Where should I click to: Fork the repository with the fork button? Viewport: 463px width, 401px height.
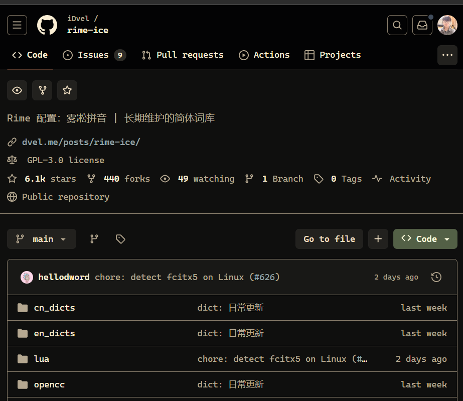(42, 90)
